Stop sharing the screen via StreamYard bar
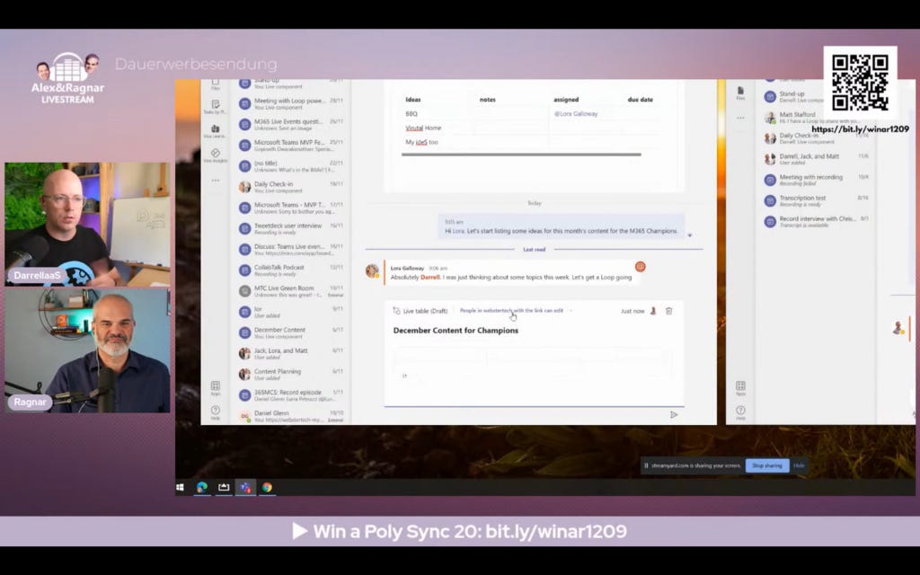Screen dimensions: 920x575 pos(767,466)
